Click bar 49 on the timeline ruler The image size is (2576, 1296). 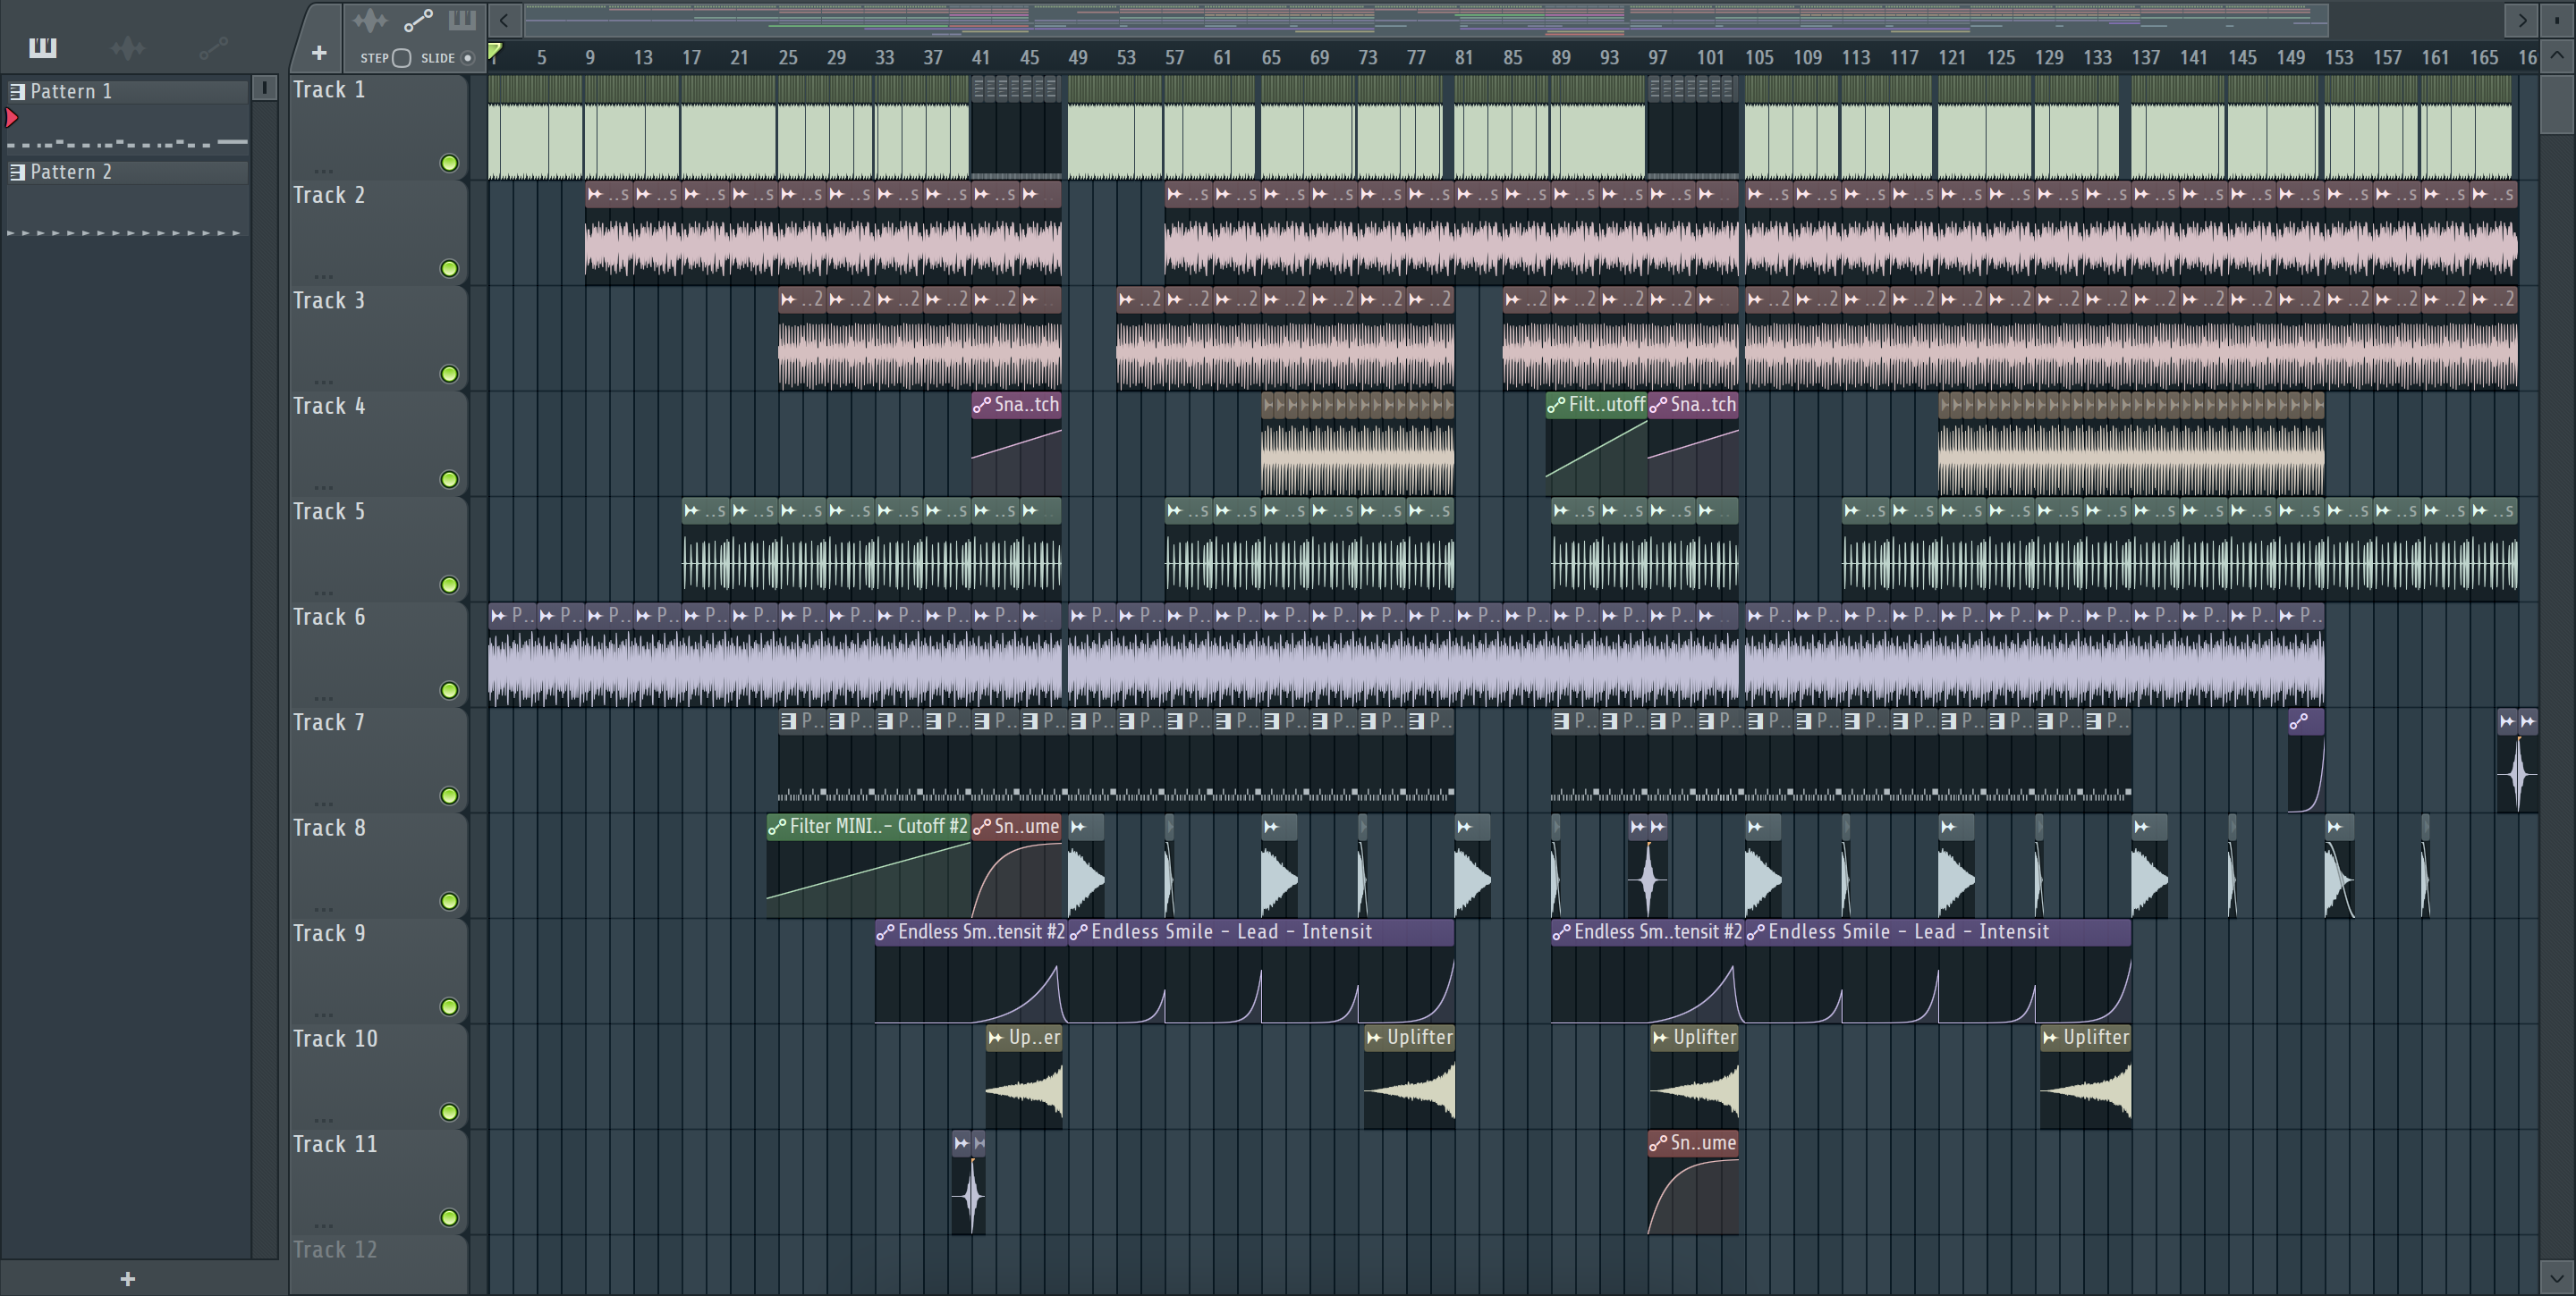pyautogui.click(x=1077, y=58)
